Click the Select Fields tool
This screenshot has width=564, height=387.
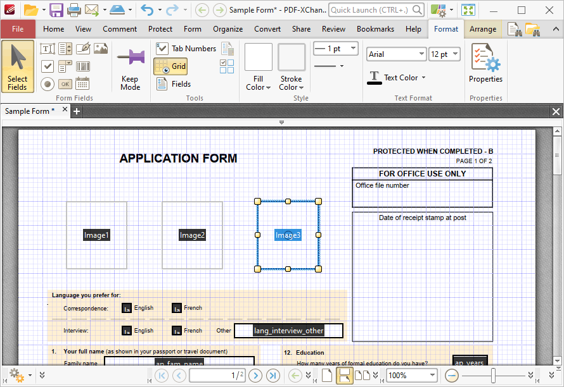click(18, 66)
